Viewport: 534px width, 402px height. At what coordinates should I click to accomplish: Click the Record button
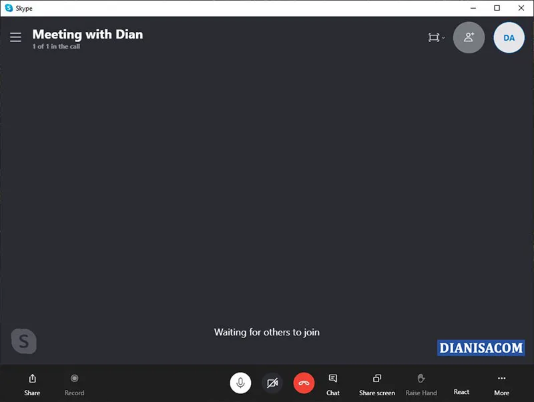click(x=74, y=383)
